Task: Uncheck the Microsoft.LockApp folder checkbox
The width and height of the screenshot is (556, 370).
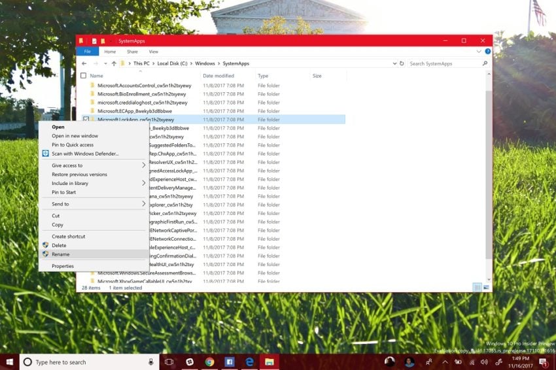Action: [x=86, y=119]
